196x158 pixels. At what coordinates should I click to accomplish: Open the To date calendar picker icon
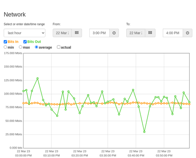[150, 33]
